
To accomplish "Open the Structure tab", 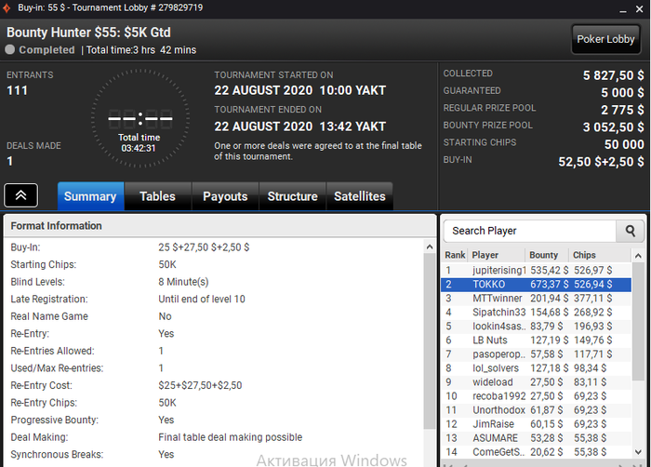I will click(x=292, y=196).
